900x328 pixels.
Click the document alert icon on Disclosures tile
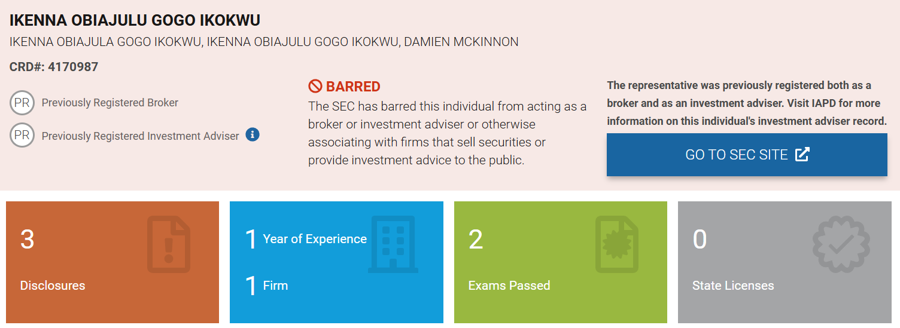pyautogui.click(x=169, y=244)
